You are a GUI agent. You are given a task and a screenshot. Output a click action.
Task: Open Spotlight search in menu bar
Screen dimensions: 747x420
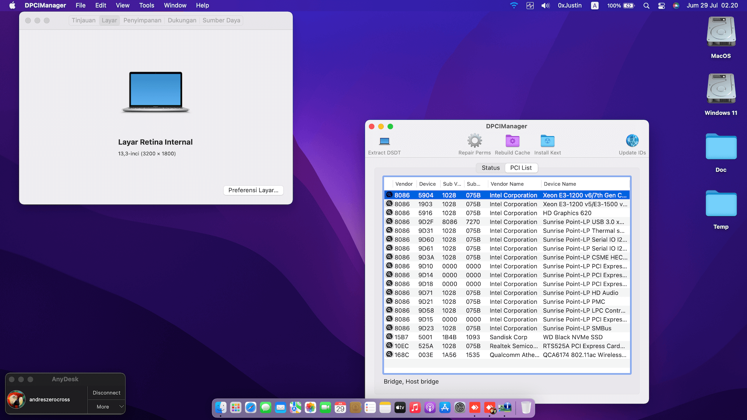646,5
